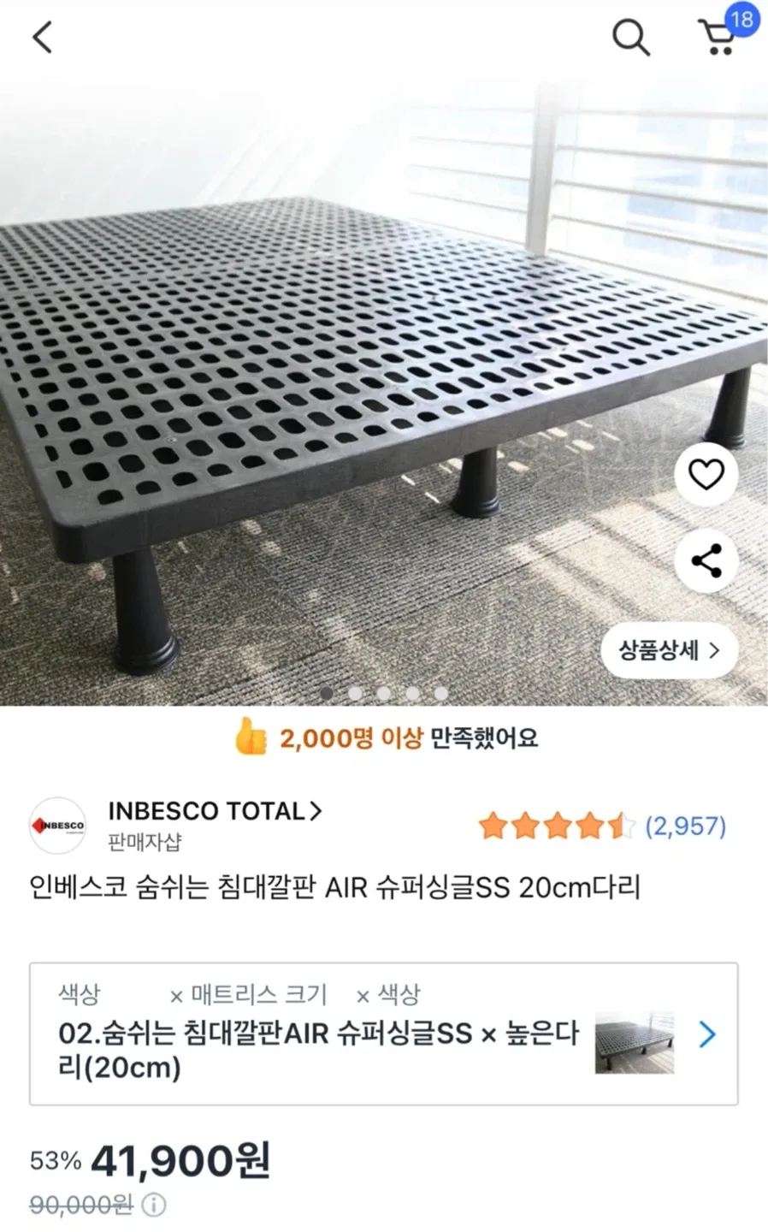The width and height of the screenshot is (768, 1232).
Task: Open the INBESCO seller logo
Action: click(x=58, y=826)
